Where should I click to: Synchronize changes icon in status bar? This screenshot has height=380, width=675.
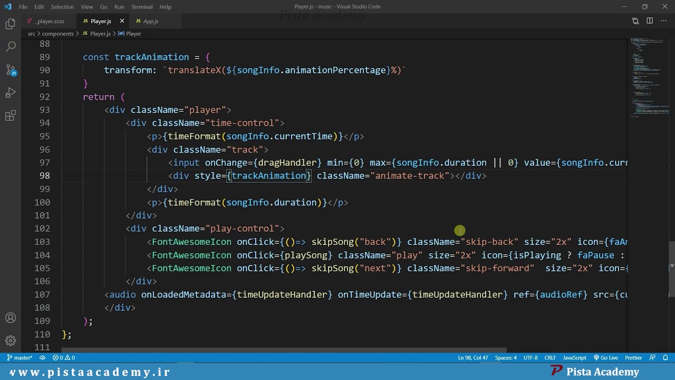(42, 358)
